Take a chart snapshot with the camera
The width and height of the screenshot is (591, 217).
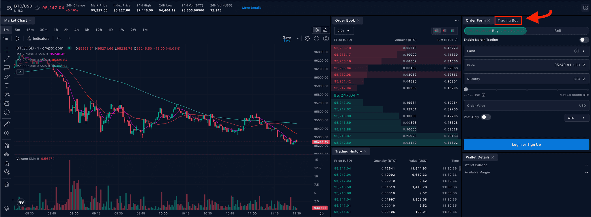(x=326, y=38)
